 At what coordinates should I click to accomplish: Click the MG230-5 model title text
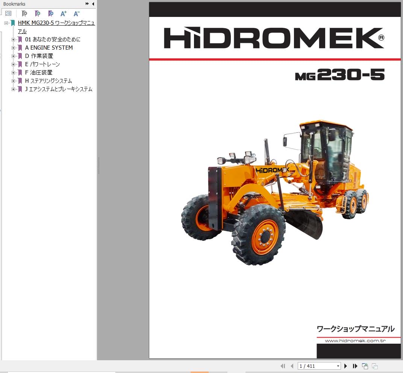click(340, 75)
